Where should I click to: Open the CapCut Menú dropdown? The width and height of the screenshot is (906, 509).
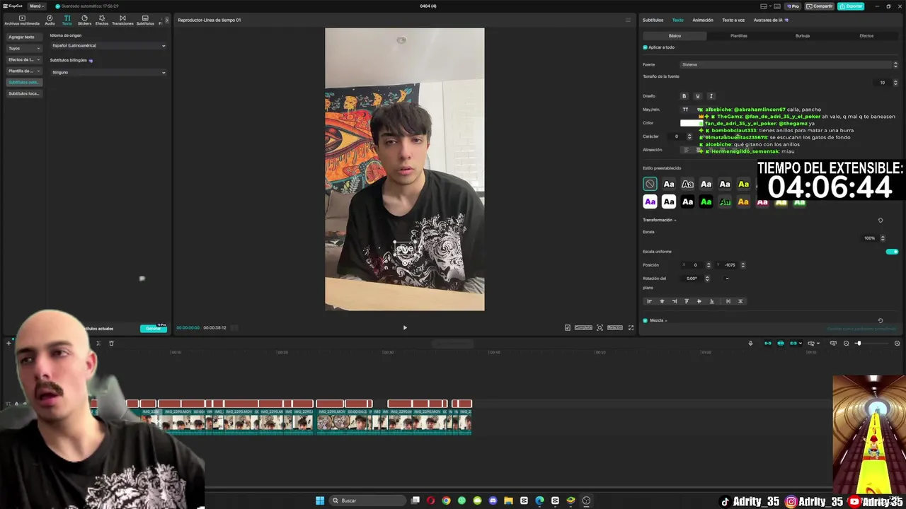pos(35,6)
